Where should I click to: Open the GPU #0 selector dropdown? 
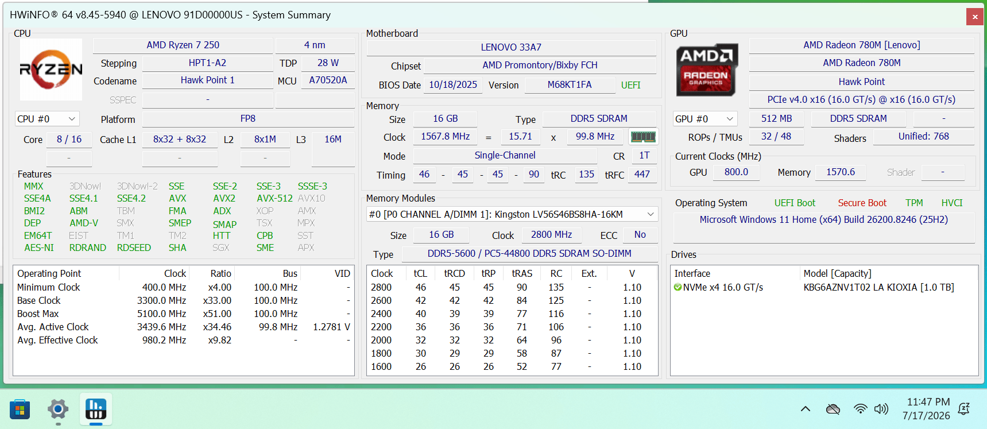pos(705,119)
